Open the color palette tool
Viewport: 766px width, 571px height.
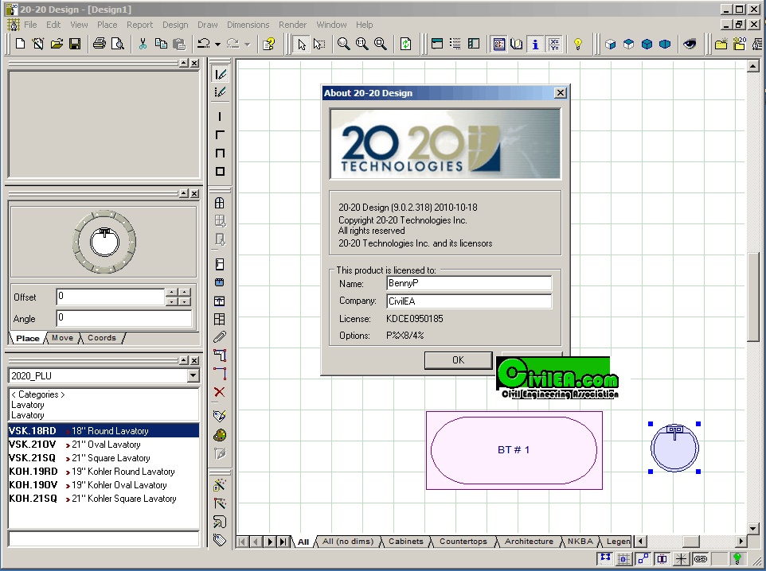tap(220, 435)
